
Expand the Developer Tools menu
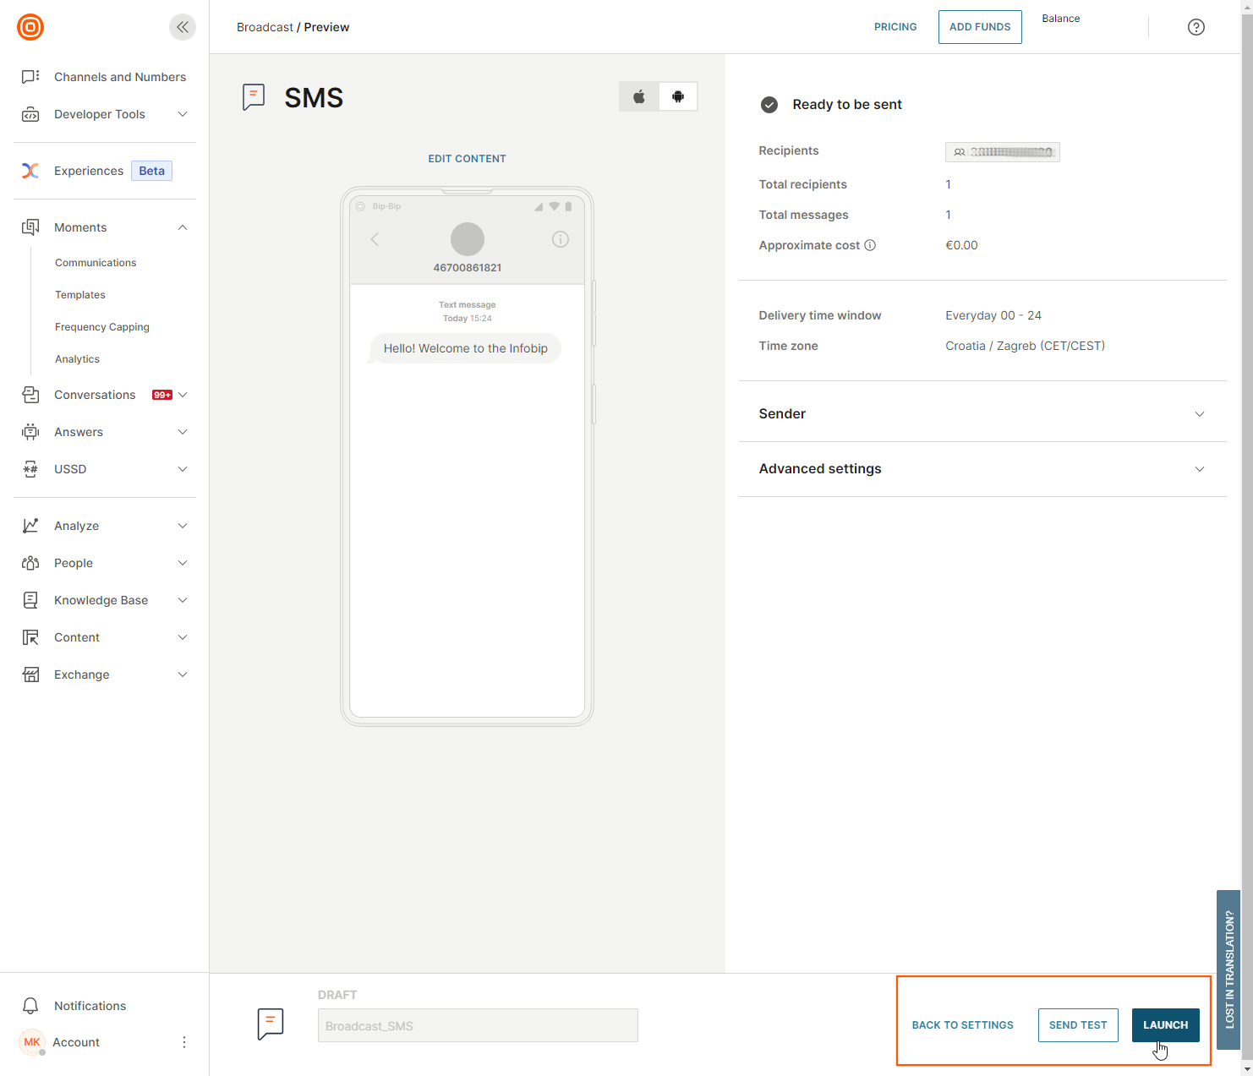[183, 114]
